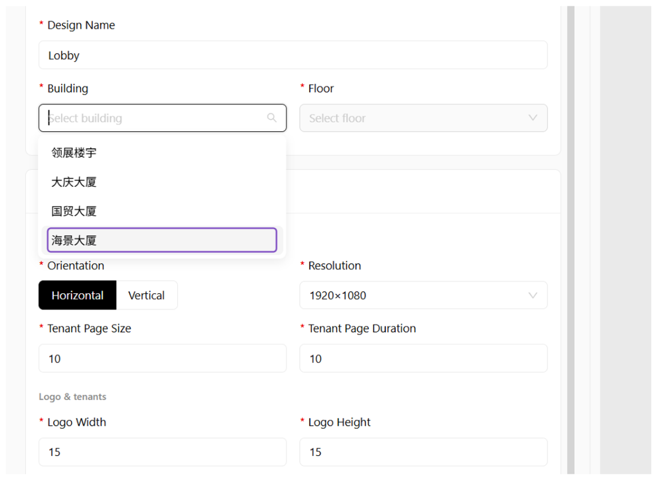This screenshot has width=657, height=480.
Task: Click the Floor label
Action: (x=321, y=88)
